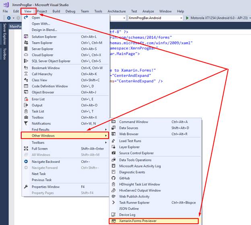Open the Edit menu
This screenshot has height=225, width=251.
(x=16, y=11)
